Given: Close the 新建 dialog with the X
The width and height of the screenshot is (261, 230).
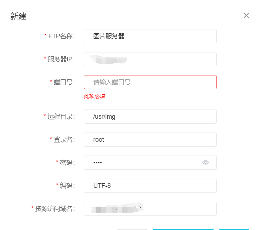Looking at the screenshot, I should (246, 16).
